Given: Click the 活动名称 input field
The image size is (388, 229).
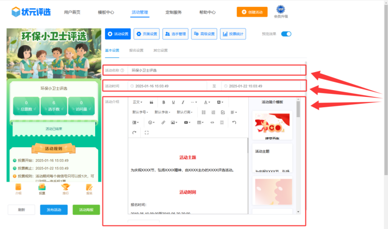Looking at the screenshot, I should pyautogui.click(x=215, y=70).
